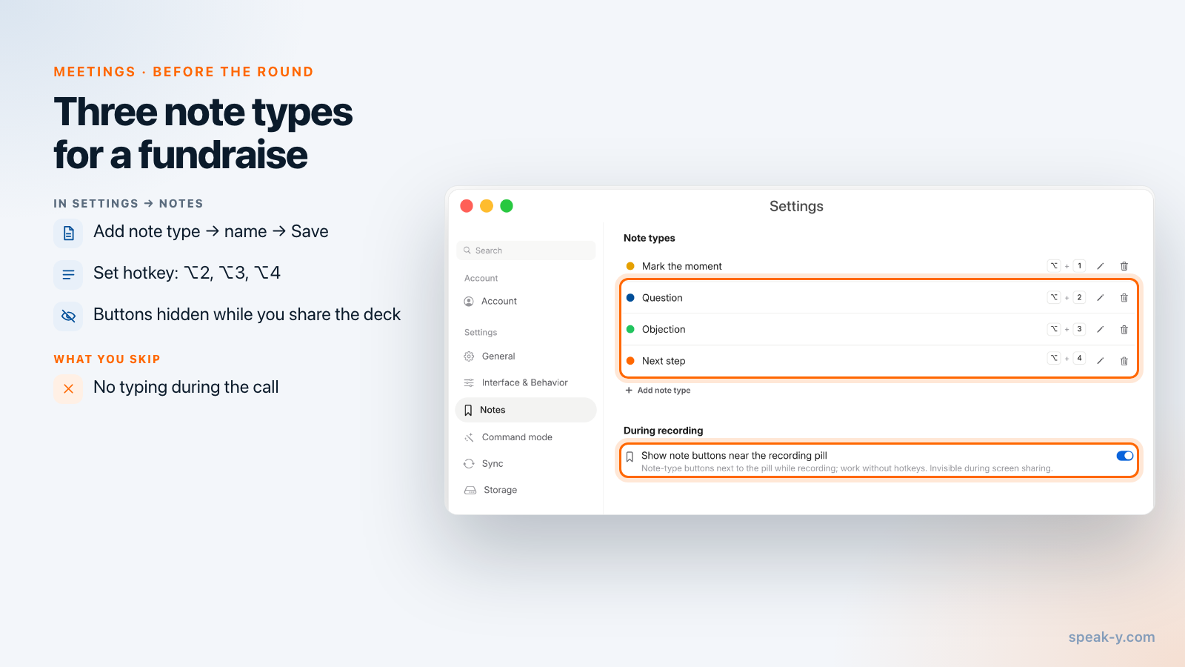Viewport: 1185px width, 667px height.
Task: Click the Command mode wand icon
Action: 469,437
